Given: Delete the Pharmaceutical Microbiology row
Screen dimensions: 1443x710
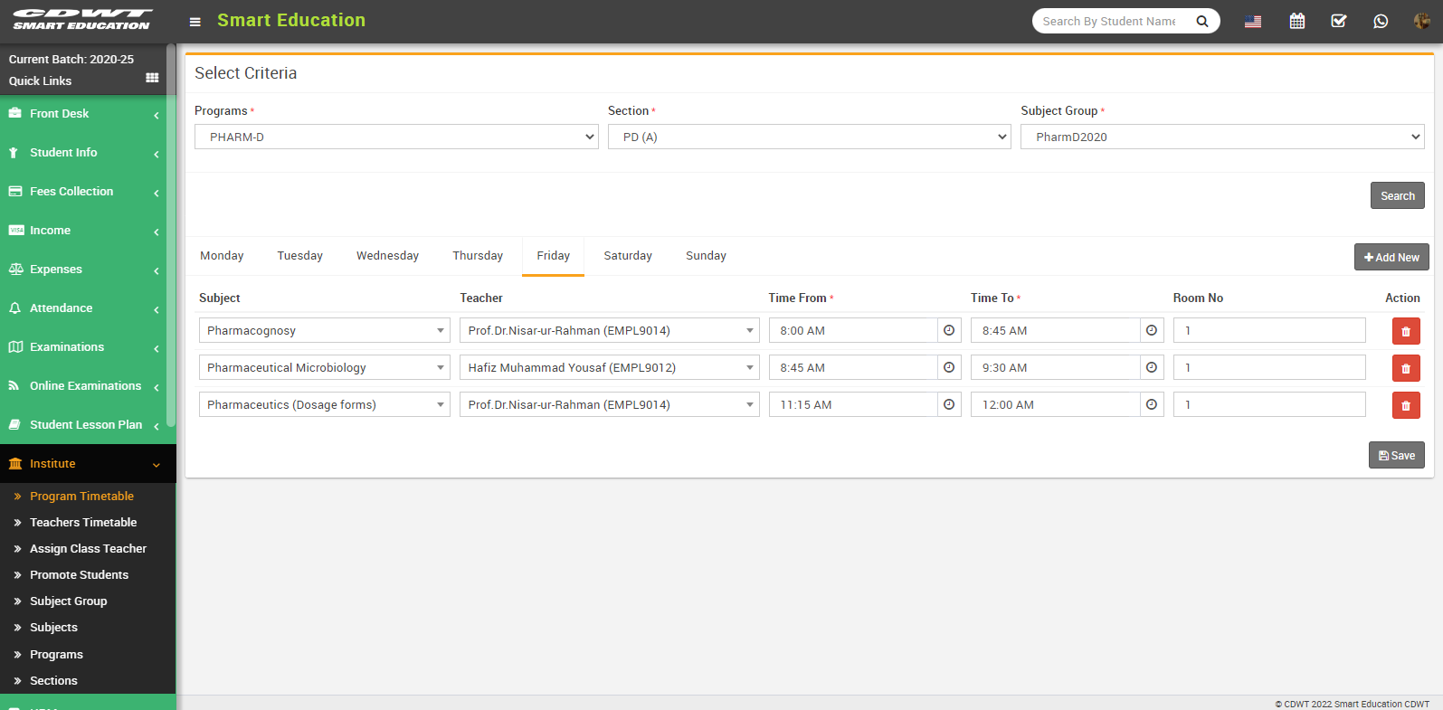Looking at the screenshot, I should [1406, 368].
